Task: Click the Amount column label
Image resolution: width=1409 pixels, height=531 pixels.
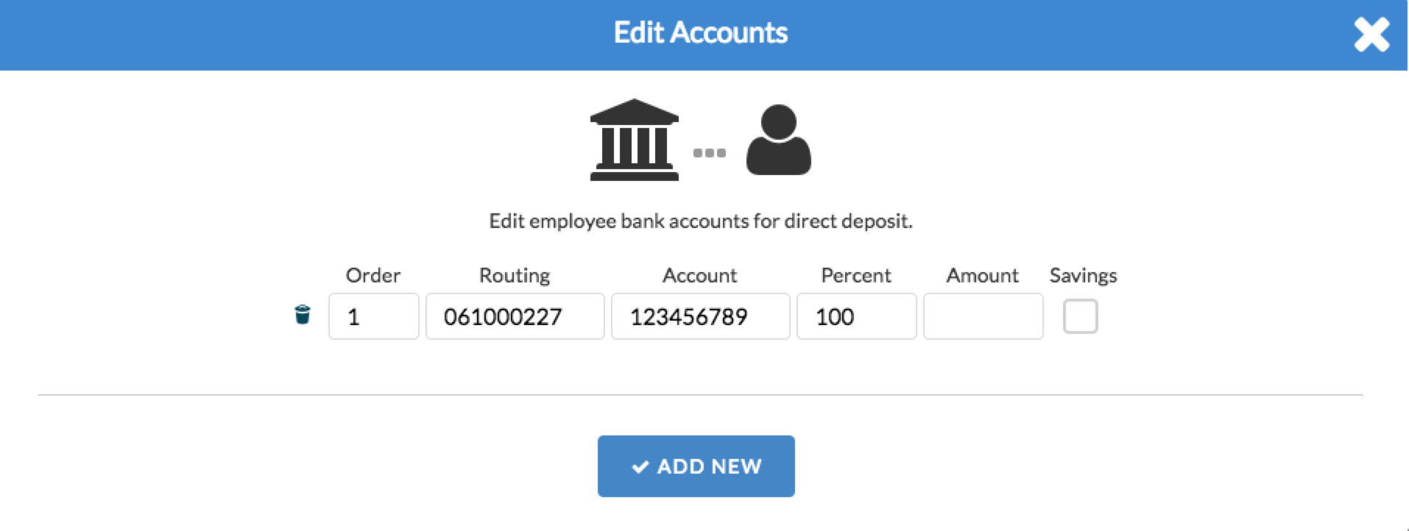Action: pyautogui.click(x=983, y=275)
